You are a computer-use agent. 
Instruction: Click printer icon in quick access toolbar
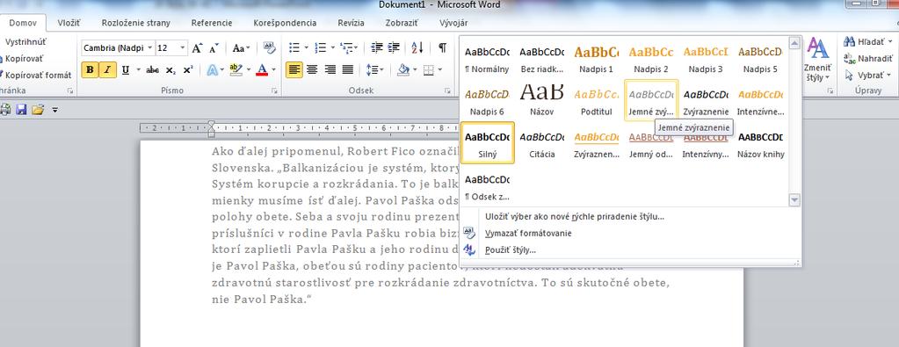(x=6, y=109)
